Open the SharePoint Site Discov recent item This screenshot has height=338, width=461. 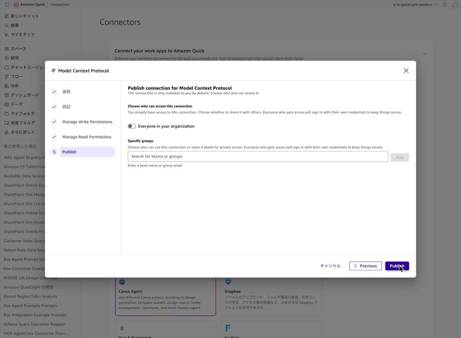pyautogui.click(x=24, y=222)
